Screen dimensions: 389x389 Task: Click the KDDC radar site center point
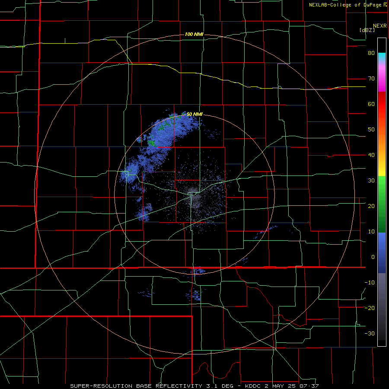point(194,194)
